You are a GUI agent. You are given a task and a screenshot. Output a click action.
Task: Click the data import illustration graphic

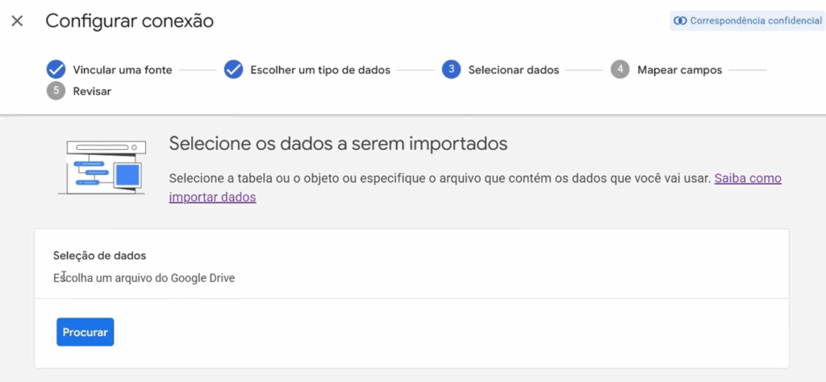click(102, 167)
